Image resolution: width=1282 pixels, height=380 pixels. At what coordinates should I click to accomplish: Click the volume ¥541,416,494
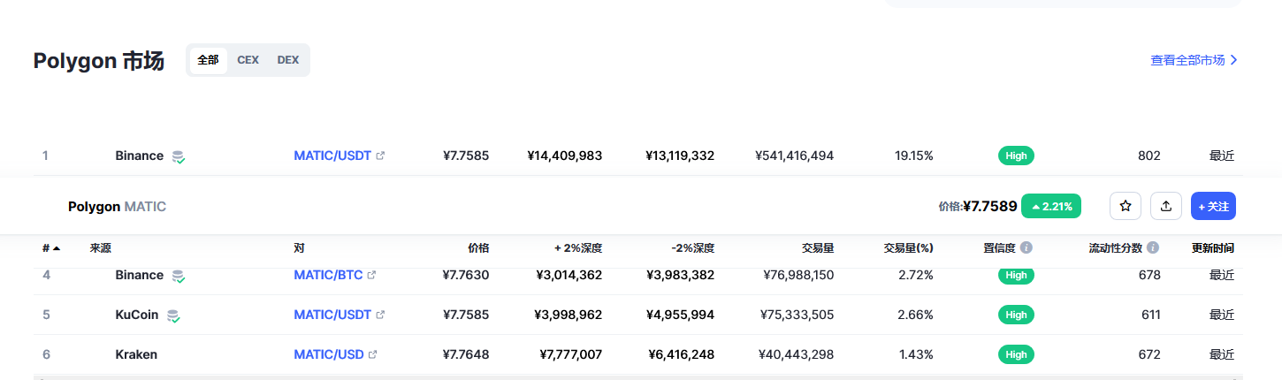[x=794, y=156]
